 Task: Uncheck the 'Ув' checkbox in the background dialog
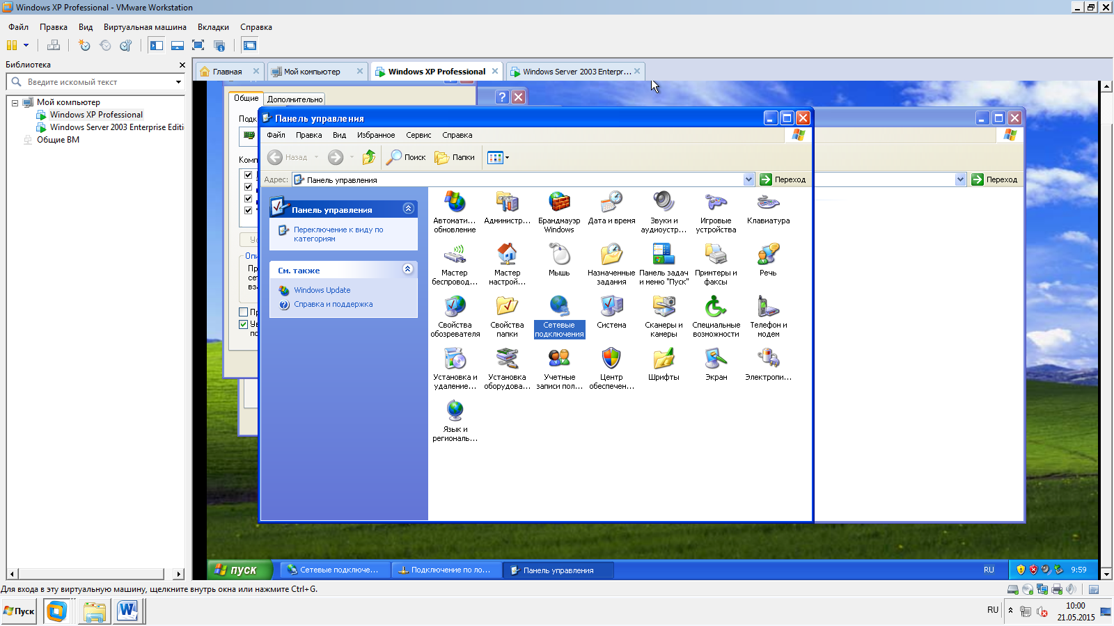(x=244, y=324)
